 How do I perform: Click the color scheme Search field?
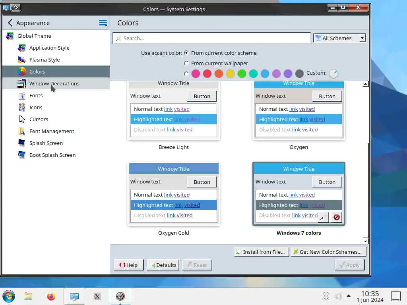pyautogui.click(x=212, y=38)
